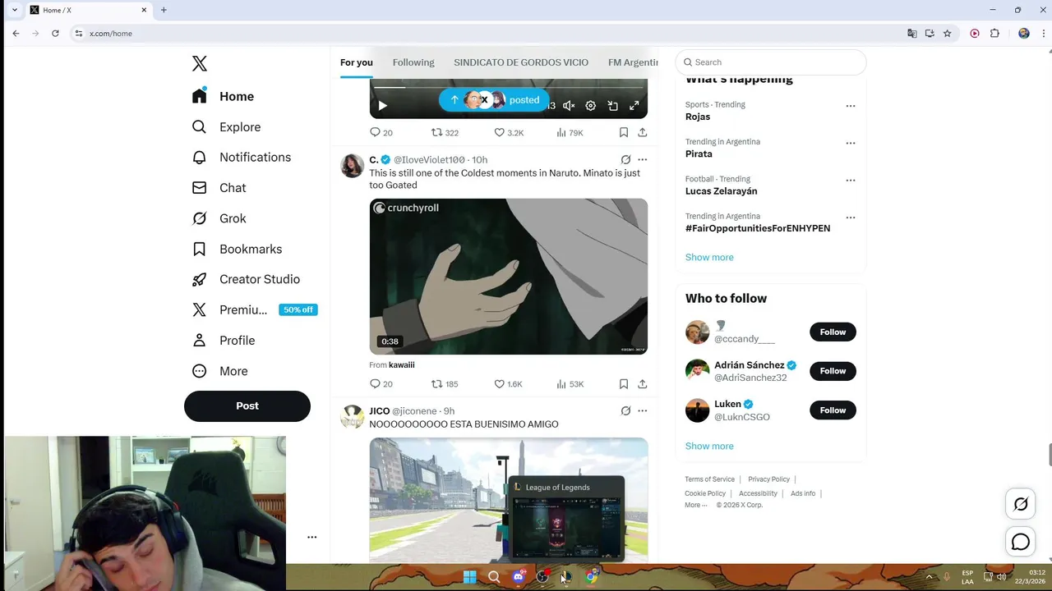The height and width of the screenshot is (591, 1052).
Task: Click the Search input field
Action: point(771,62)
